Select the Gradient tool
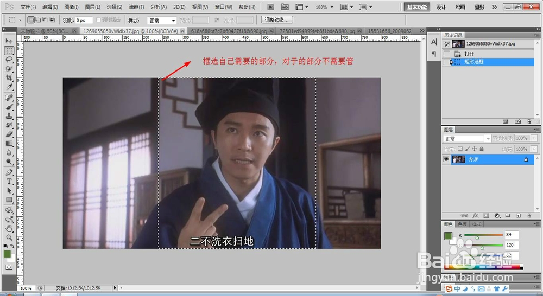The image size is (543, 296). [9, 143]
